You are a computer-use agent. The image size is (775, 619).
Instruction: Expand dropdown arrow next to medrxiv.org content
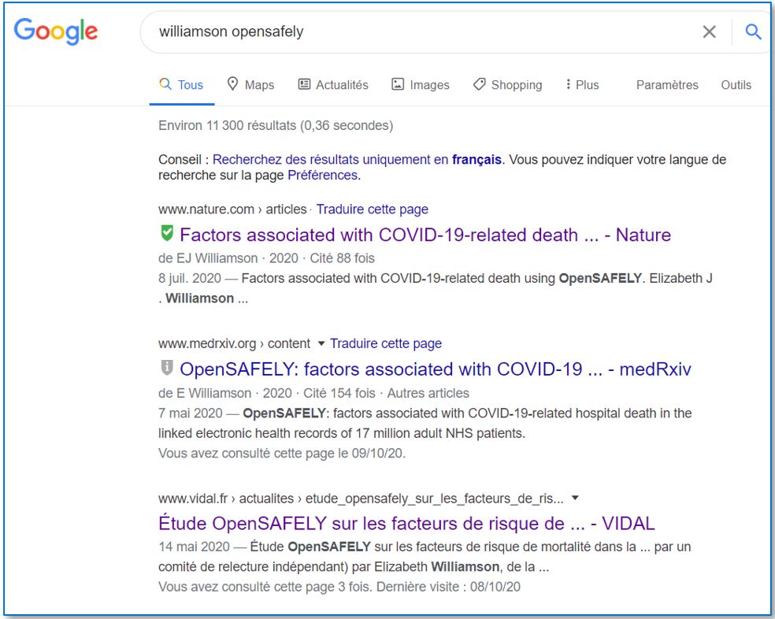(321, 343)
